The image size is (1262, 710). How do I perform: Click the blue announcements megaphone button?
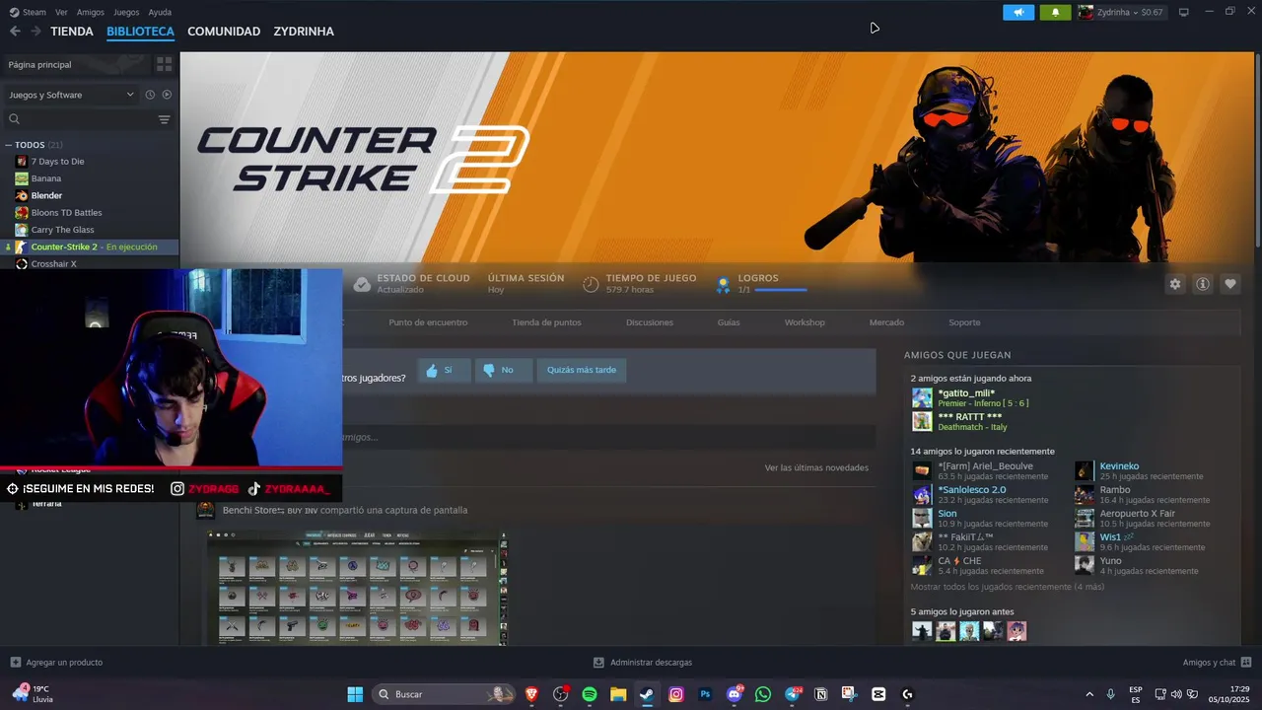point(1018,12)
